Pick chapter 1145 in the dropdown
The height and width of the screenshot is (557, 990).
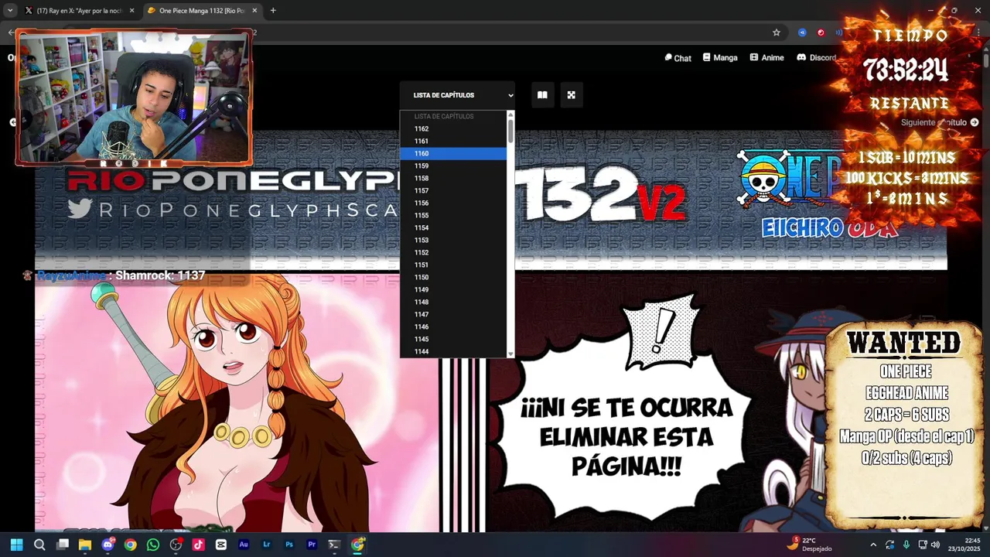(453, 340)
